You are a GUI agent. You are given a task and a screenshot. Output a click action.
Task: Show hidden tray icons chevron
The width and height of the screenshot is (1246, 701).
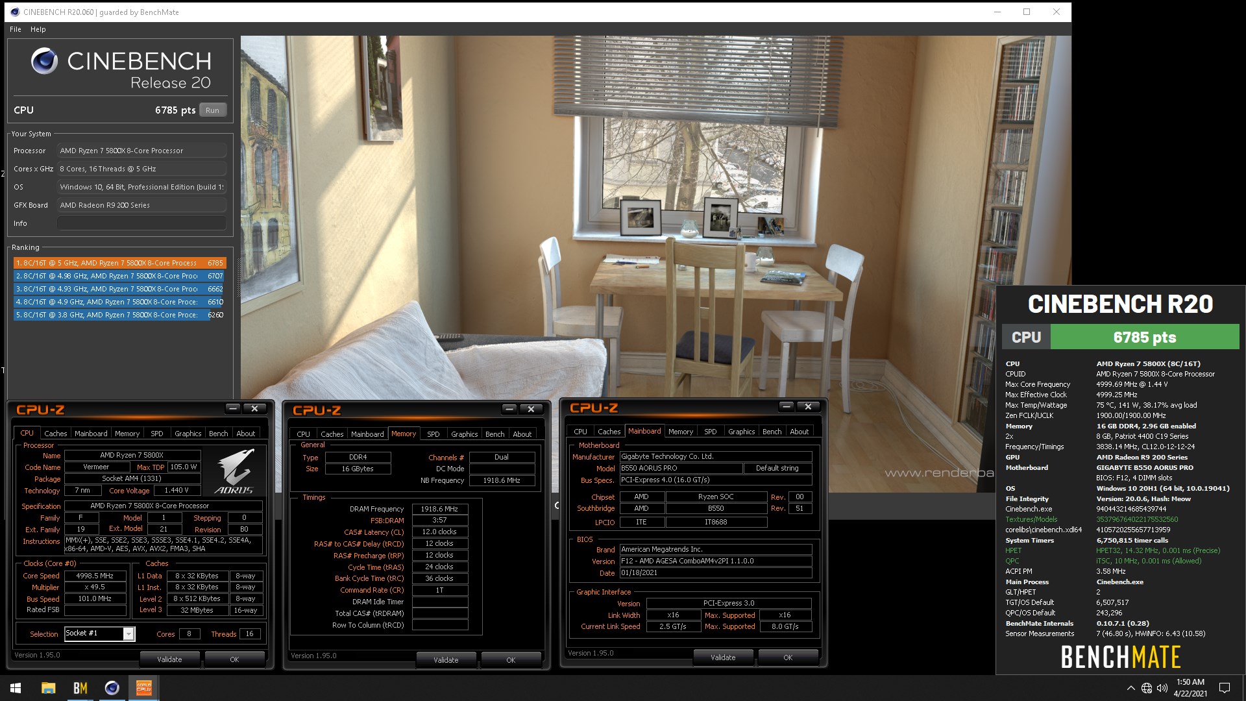1130,688
